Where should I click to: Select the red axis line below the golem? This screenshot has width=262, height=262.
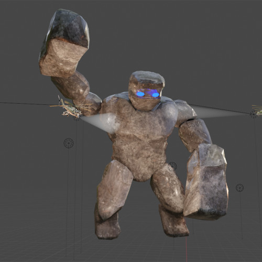[x=187, y=248]
